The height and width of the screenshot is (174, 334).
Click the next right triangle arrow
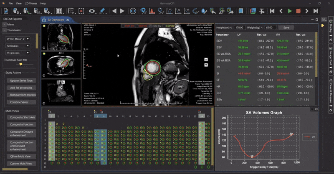[122, 11]
